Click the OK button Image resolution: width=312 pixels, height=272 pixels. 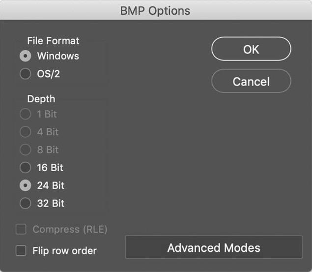(x=251, y=49)
